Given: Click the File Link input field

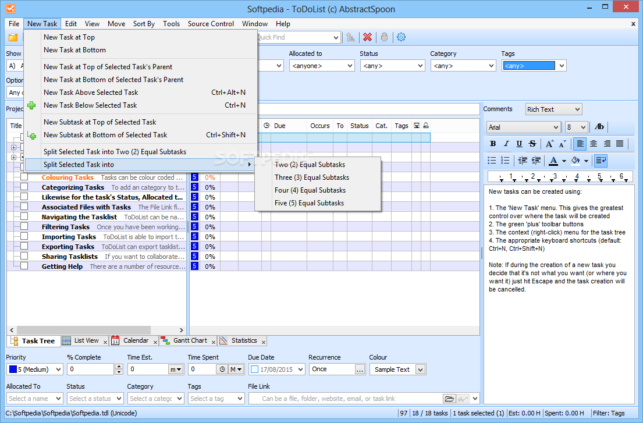Looking at the screenshot, I should tap(345, 399).
